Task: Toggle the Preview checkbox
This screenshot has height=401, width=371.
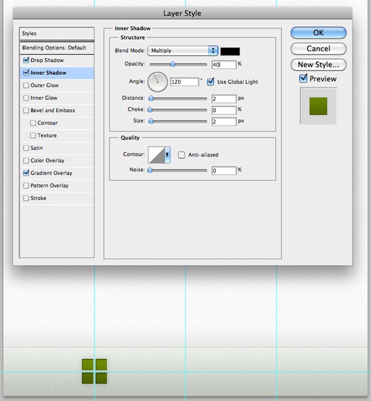Action: click(x=303, y=78)
